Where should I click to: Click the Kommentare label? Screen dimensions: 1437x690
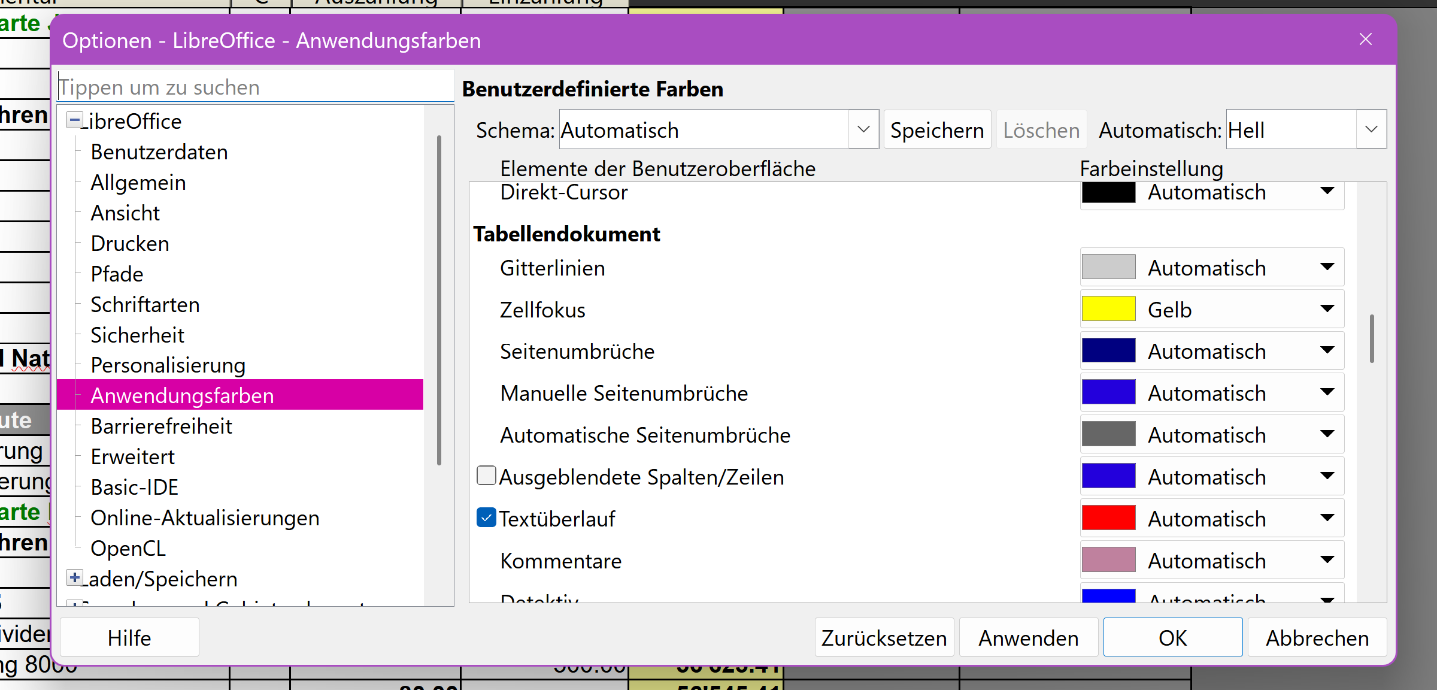[x=560, y=561]
